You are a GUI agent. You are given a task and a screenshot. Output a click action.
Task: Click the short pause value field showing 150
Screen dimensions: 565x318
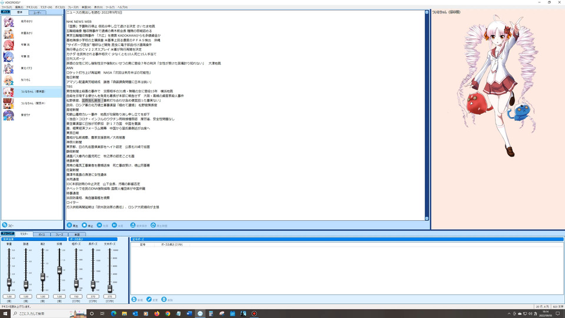click(76, 296)
